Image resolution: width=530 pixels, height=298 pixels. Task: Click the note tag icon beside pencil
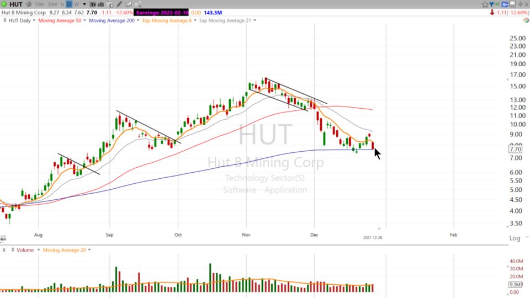128,4
